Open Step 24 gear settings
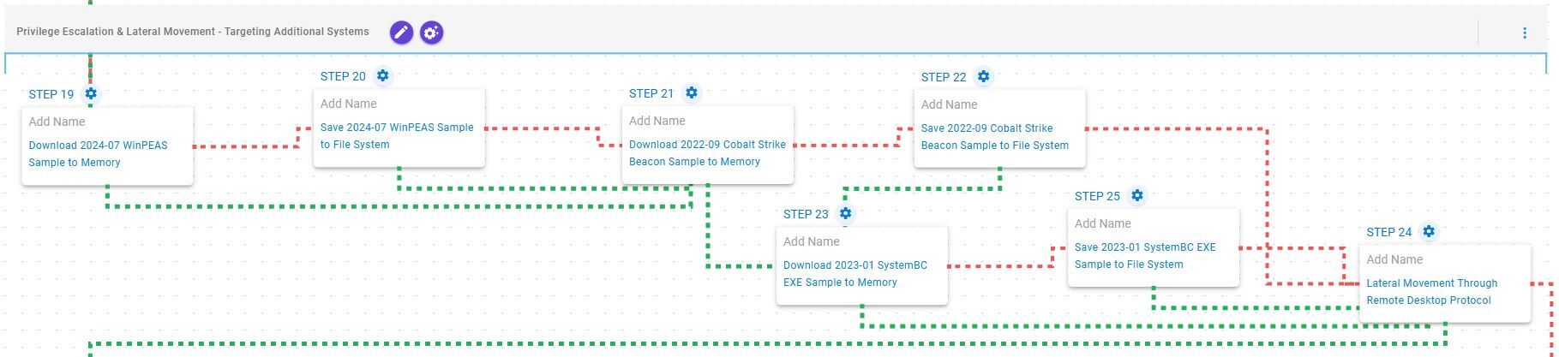This screenshot has height=357, width=1559. pyautogui.click(x=1429, y=231)
